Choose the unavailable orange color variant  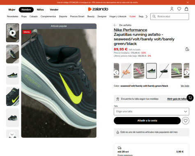point(126,71)
